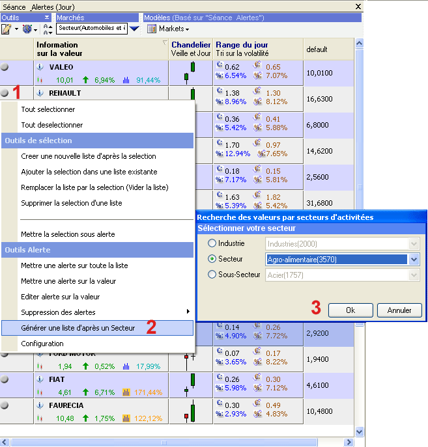This screenshot has height=447, width=428.
Task: Click the horizontal scrollbar thumb at bottom
Action: pos(164,442)
